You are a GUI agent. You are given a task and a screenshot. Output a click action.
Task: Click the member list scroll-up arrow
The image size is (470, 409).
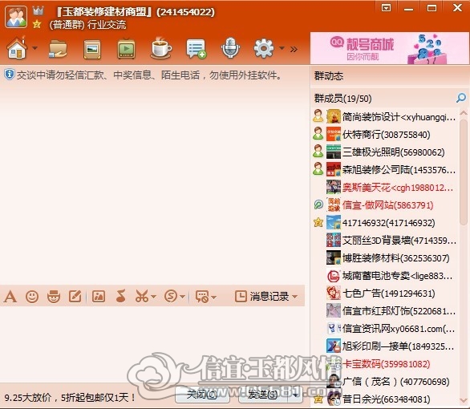pos(464,113)
